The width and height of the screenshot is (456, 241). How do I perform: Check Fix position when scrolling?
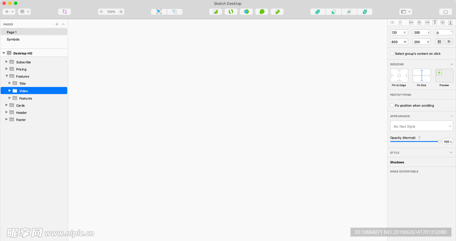click(x=392, y=106)
